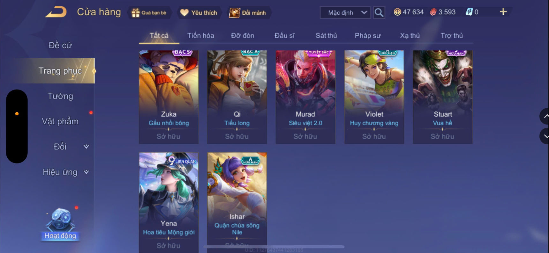Click the gold coin balance icon

397,12
